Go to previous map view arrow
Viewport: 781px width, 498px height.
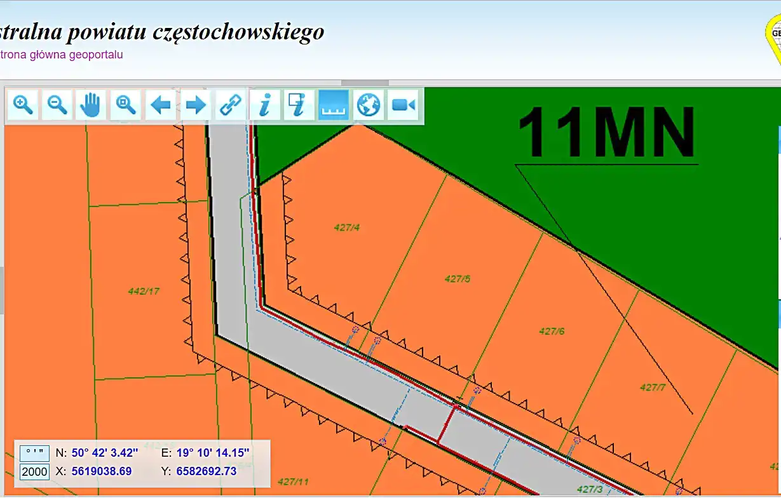[161, 105]
